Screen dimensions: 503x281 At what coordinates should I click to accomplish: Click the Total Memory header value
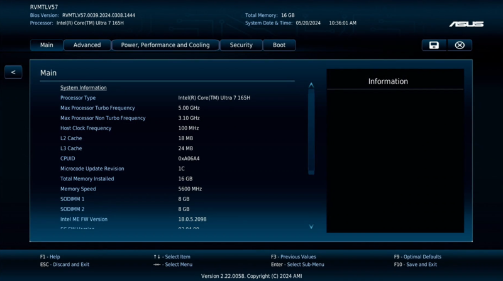[x=288, y=15]
